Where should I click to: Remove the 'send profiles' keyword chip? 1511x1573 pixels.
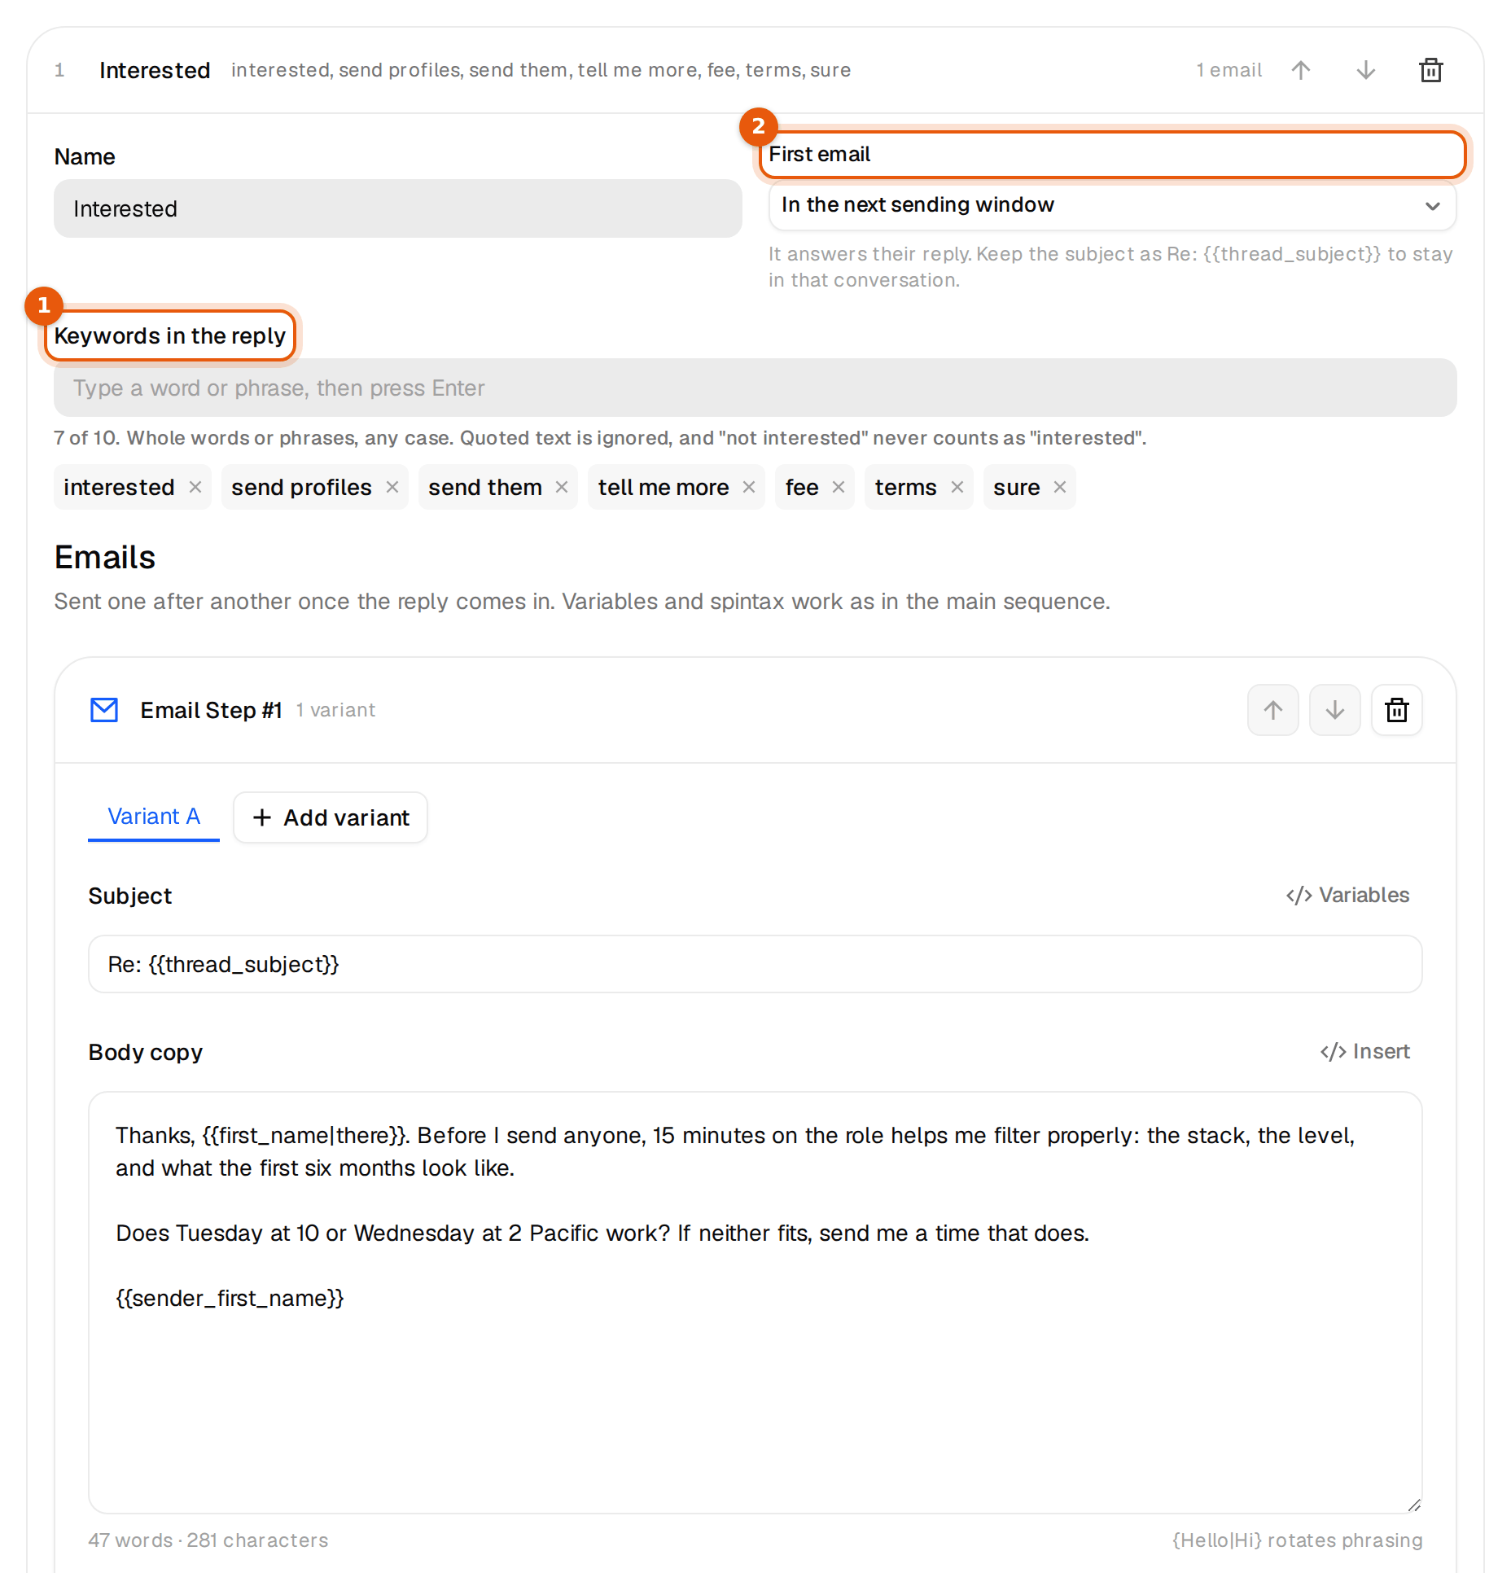point(392,487)
